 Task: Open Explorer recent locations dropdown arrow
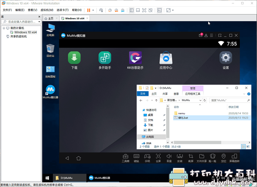[152, 100]
